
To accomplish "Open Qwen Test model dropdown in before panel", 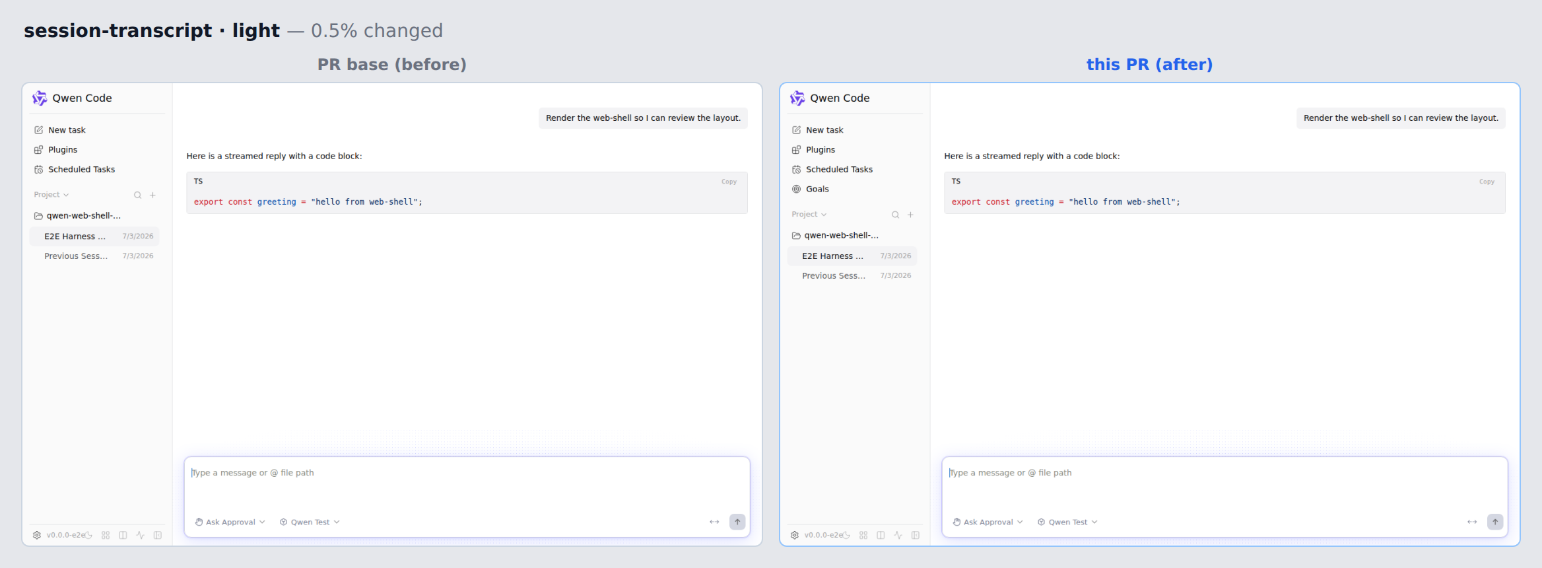I will pyautogui.click(x=310, y=522).
